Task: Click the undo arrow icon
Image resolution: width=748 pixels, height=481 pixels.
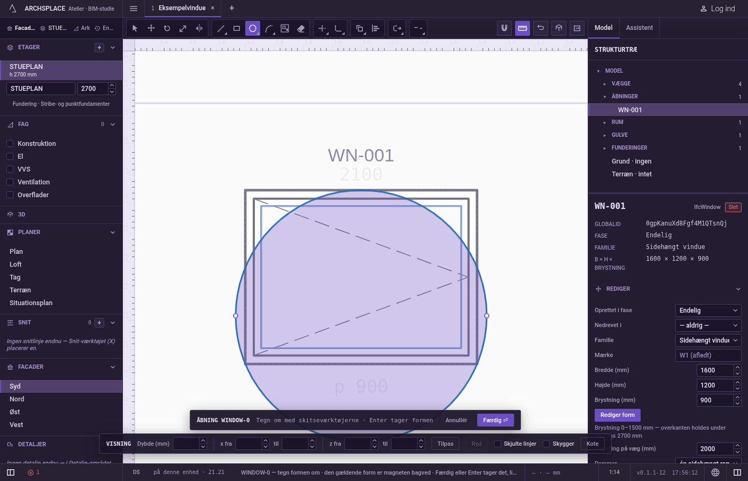Action: (x=541, y=28)
